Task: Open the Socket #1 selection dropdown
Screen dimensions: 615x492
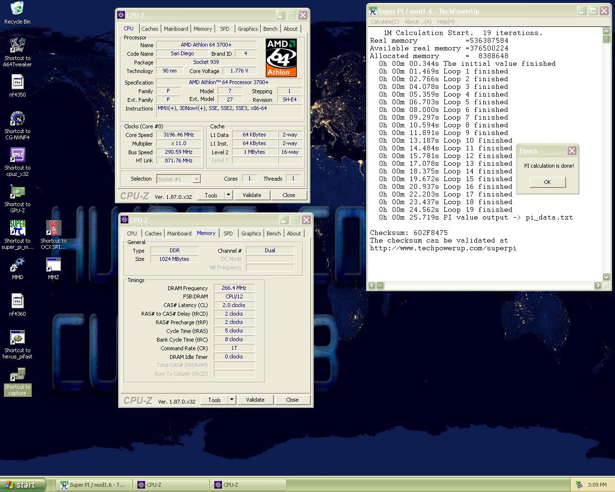Action: click(197, 179)
